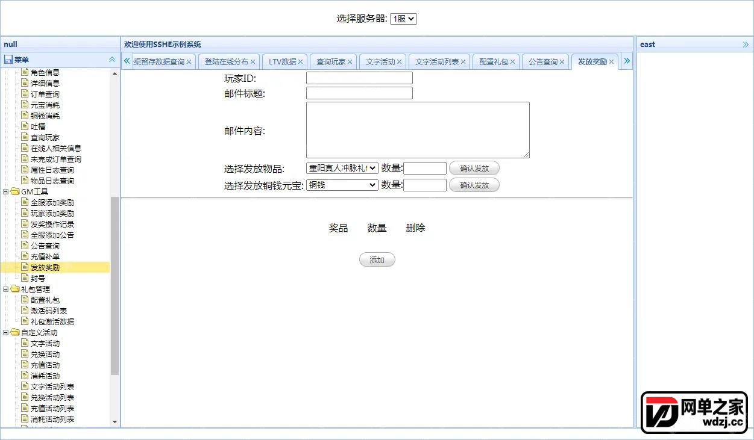Click the 数量 field in the 发放物品 row
The image size is (754, 440).
(425, 169)
